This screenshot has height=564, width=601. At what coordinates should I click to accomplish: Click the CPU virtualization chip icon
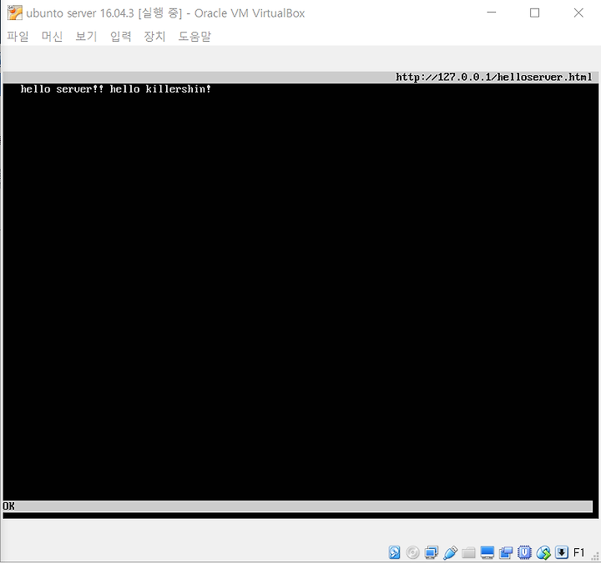coord(524,552)
